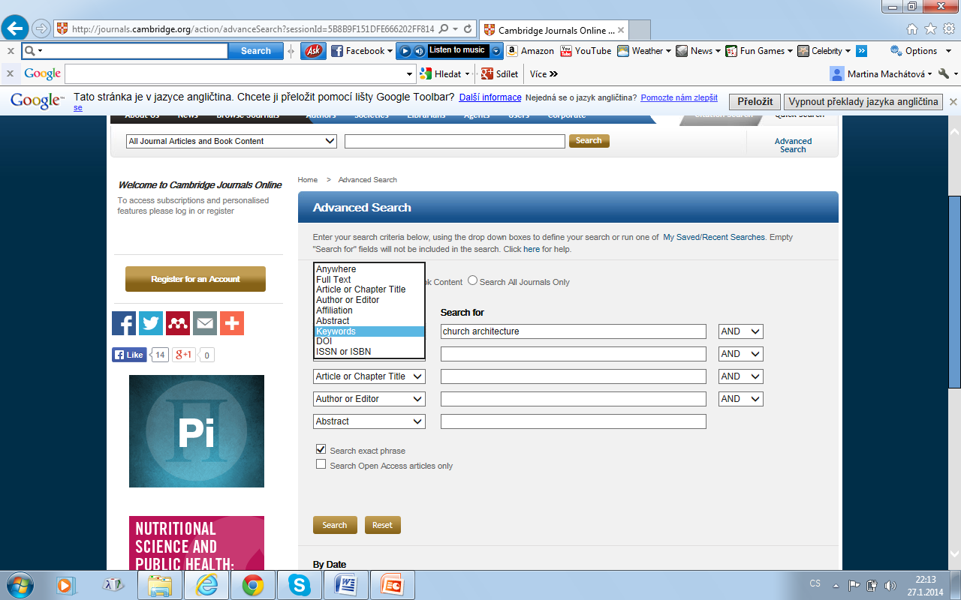Open toolbar Options menu
961x600 pixels.
[x=919, y=51]
